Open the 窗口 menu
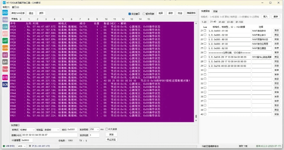This screenshot has height=150, width=284. click(x=15, y=7)
